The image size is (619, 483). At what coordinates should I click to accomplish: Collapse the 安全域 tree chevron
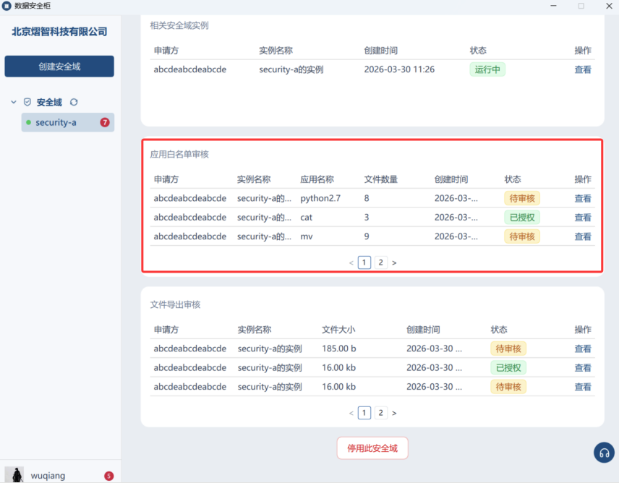coord(14,102)
